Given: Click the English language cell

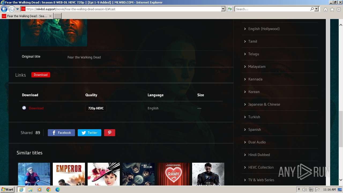Looking at the screenshot, I should 153,108.
